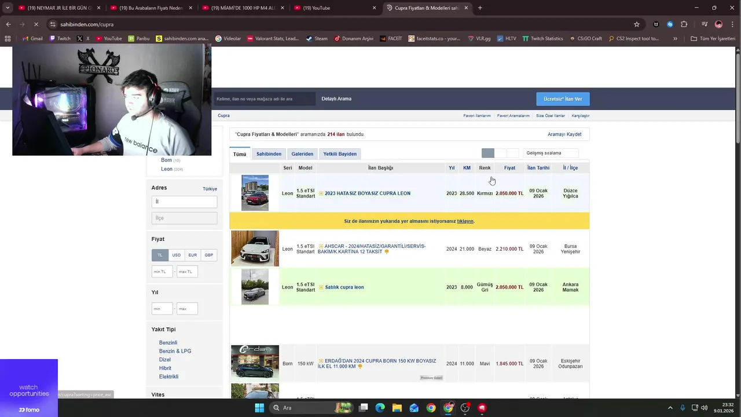
Task: Open the Twitch Statistics bookmark
Action: (542, 39)
